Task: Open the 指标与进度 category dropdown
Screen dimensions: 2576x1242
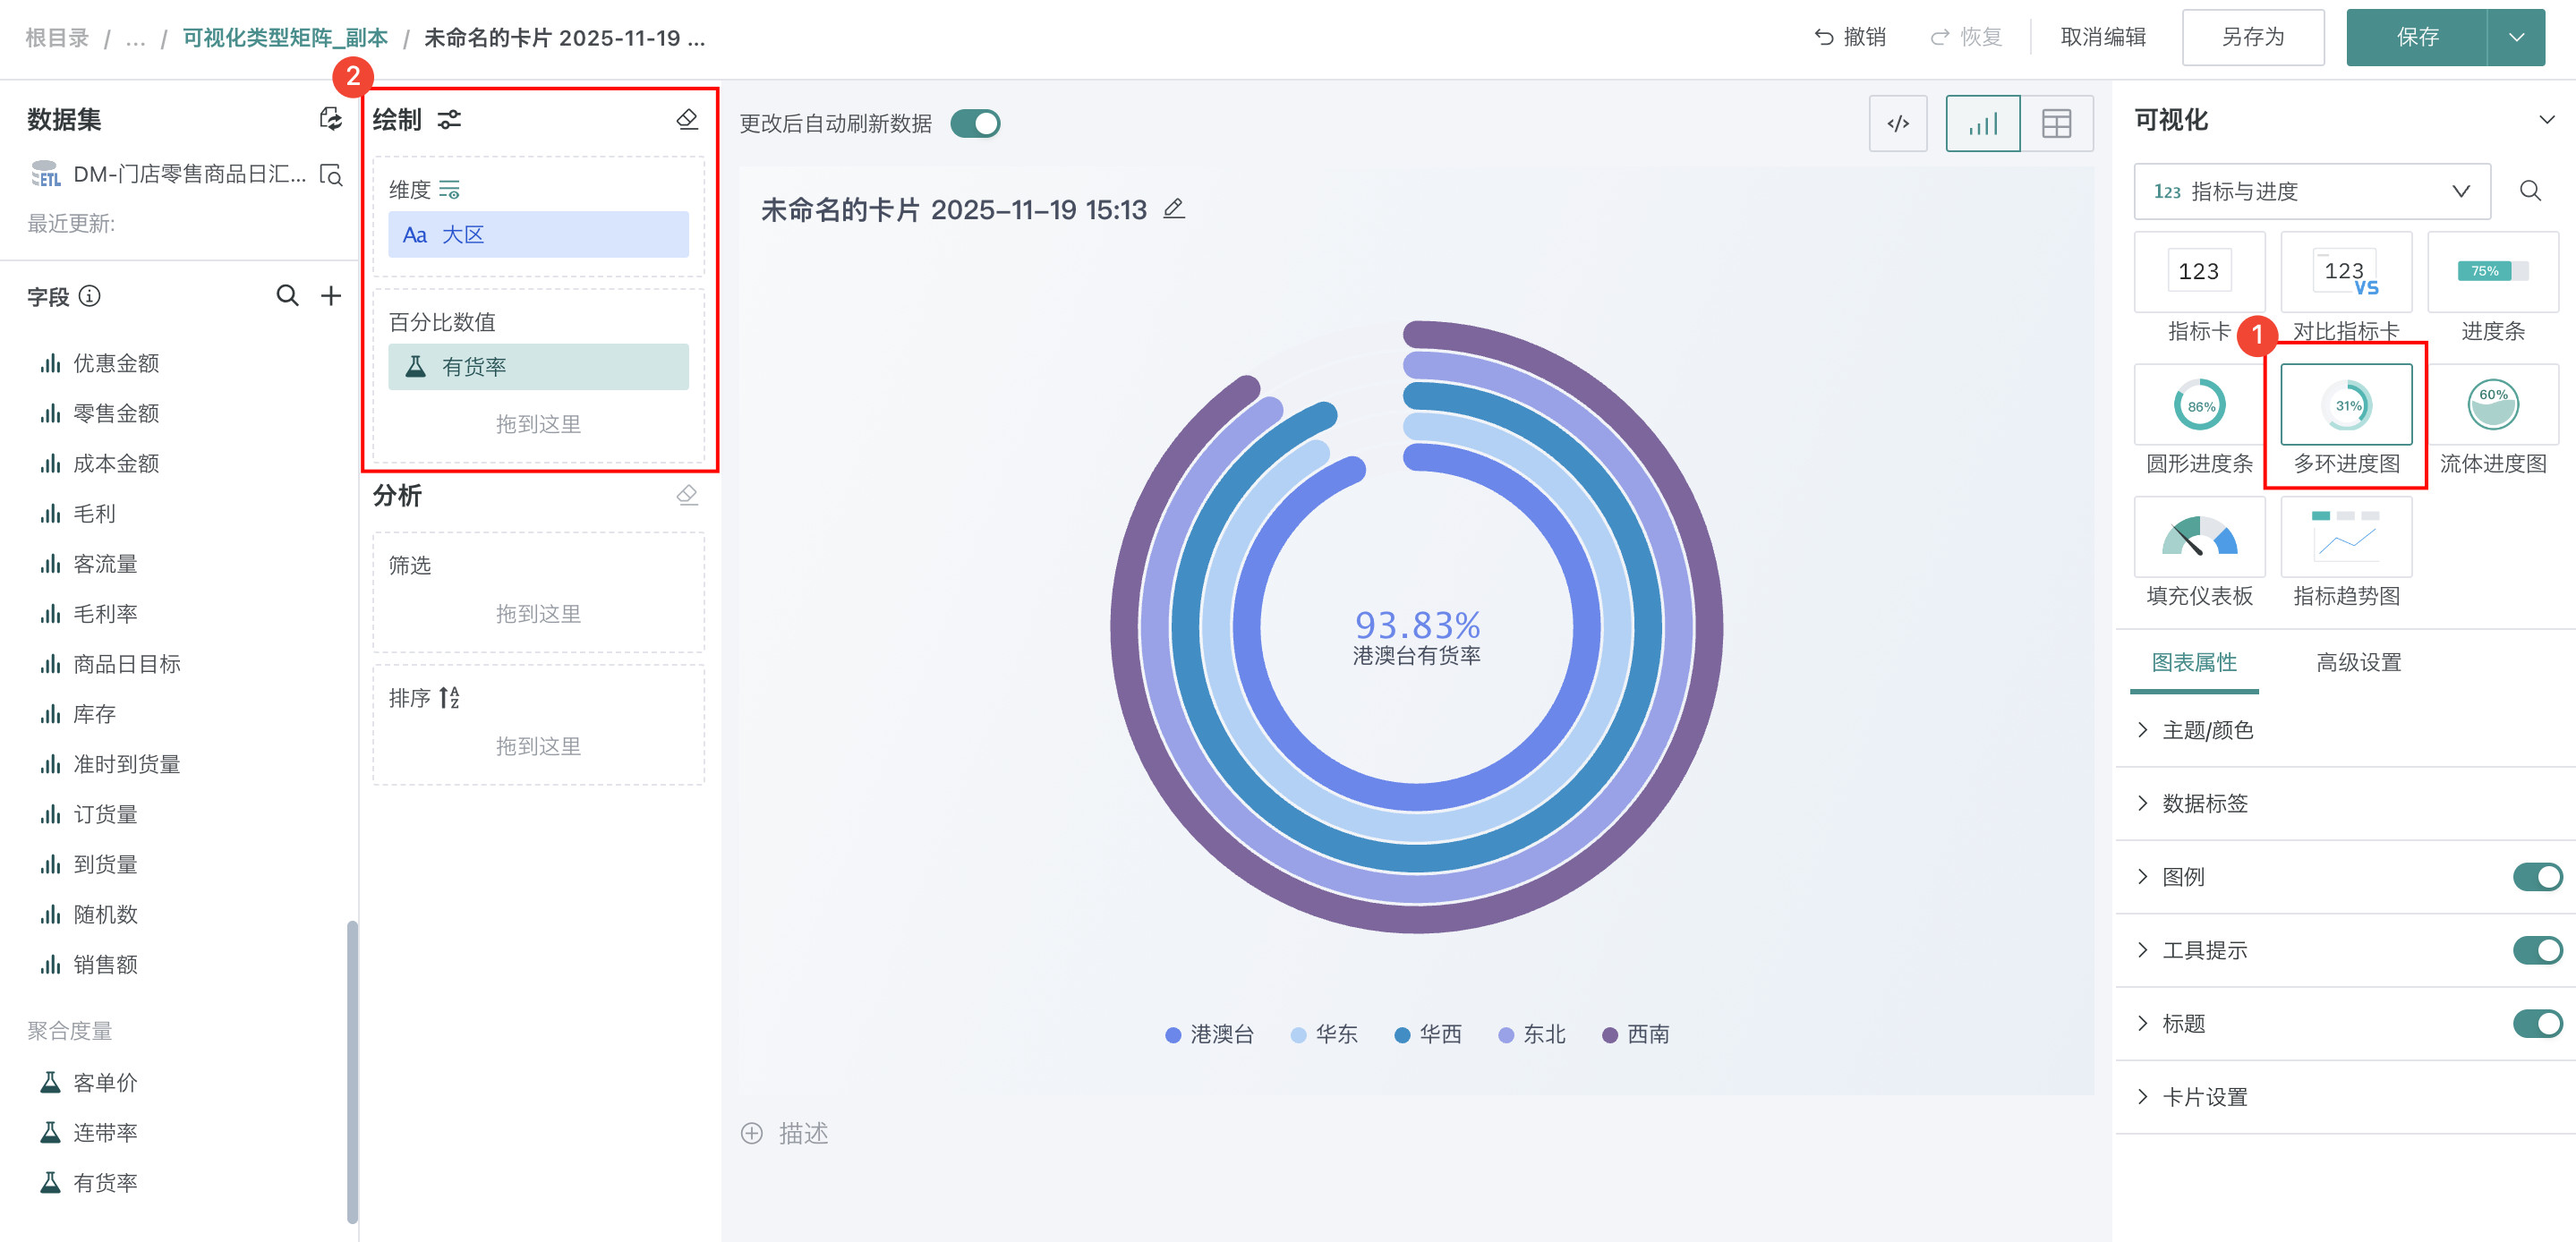Action: (2311, 191)
